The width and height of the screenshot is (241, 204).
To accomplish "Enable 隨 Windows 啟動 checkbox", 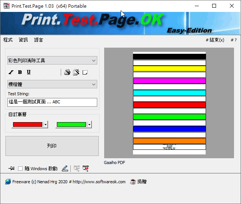I will [20, 169].
